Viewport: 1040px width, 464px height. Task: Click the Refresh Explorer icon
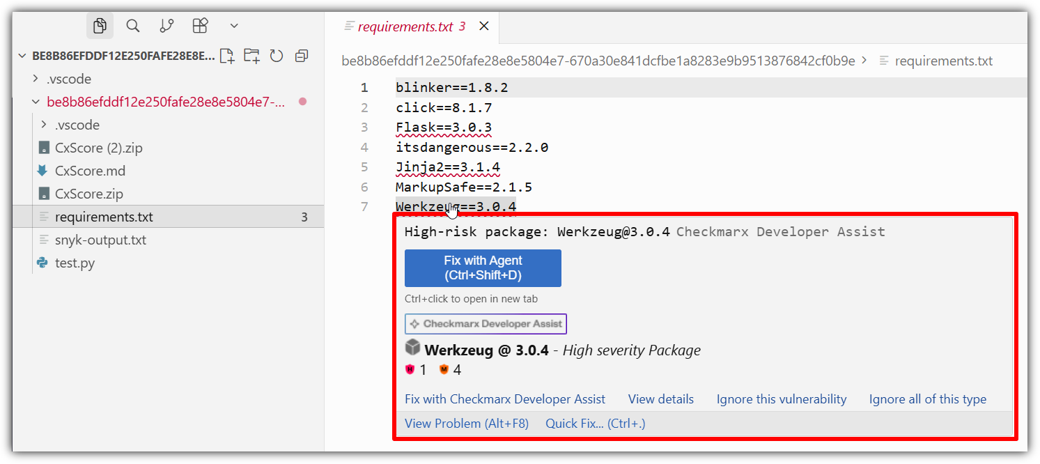coord(277,56)
